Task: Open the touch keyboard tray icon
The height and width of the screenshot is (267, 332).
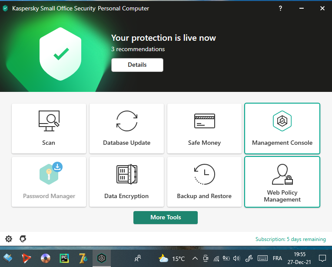Action: click(262, 258)
